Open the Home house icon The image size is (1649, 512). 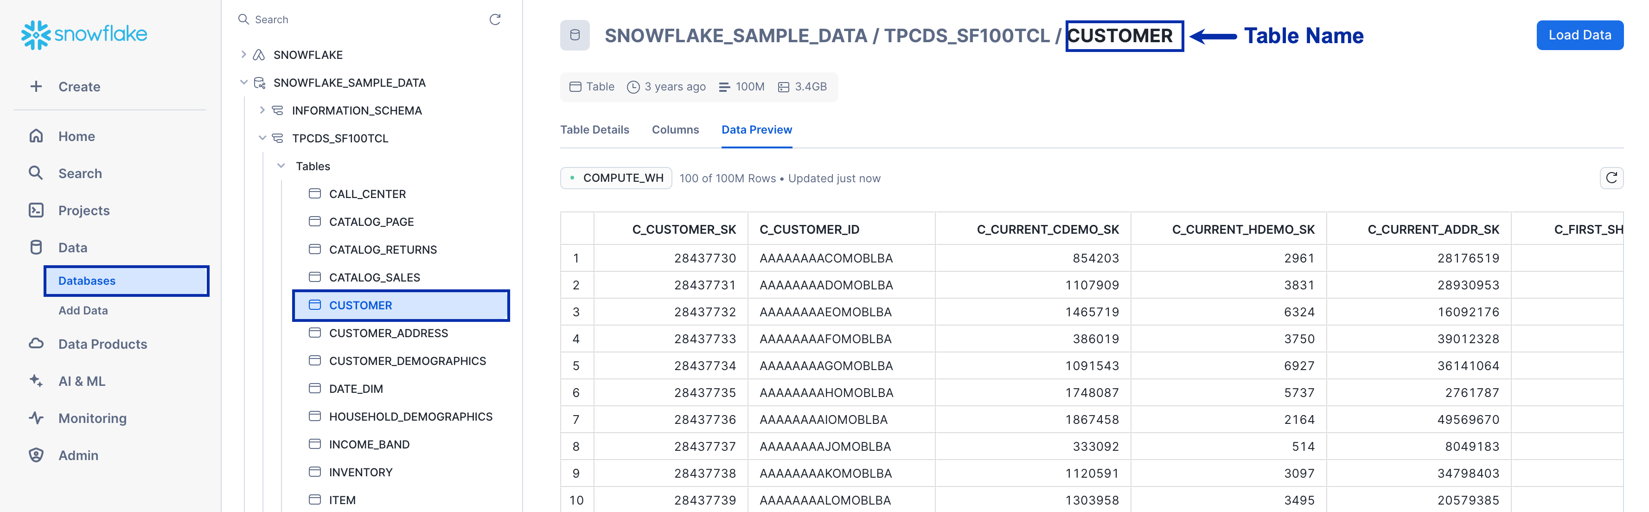[37, 136]
